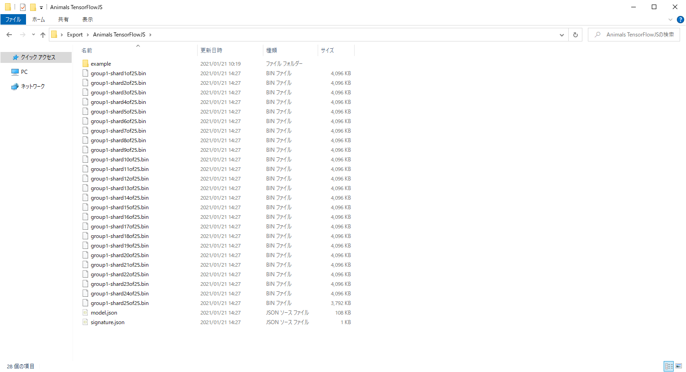Screen dimensions: 686x372
Task: Click the folder icon in the address bar
Action: (54, 35)
